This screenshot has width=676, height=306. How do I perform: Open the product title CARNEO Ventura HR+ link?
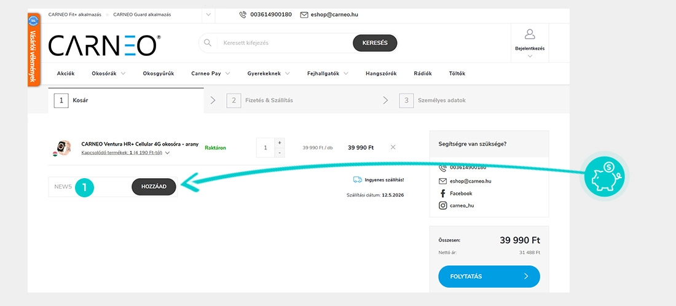140,144
